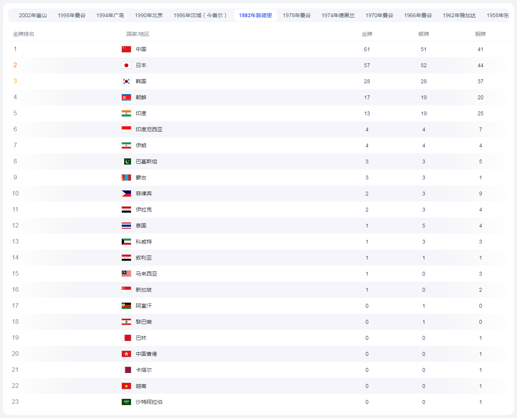The image size is (517, 418).
Task: Click the Pakistan flag next to 巴基斯坦
Action: click(x=126, y=161)
